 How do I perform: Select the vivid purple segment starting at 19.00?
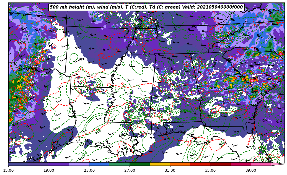[x=59, y=164]
